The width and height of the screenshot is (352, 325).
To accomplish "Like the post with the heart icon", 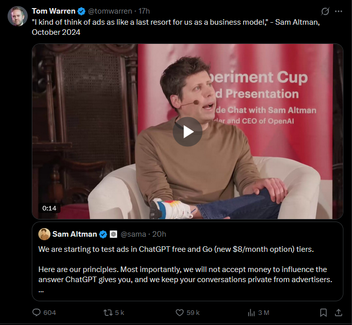I will pyautogui.click(x=180, y=312).
